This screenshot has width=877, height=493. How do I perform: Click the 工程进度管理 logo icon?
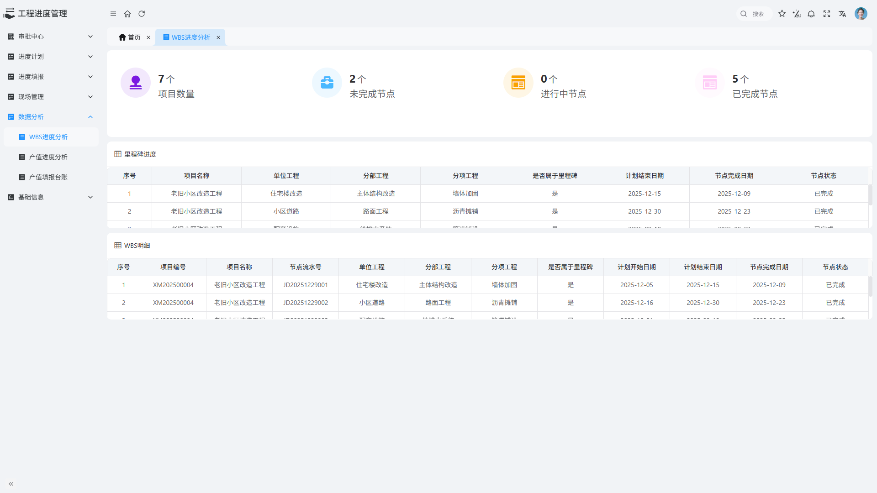click(9, 14)
